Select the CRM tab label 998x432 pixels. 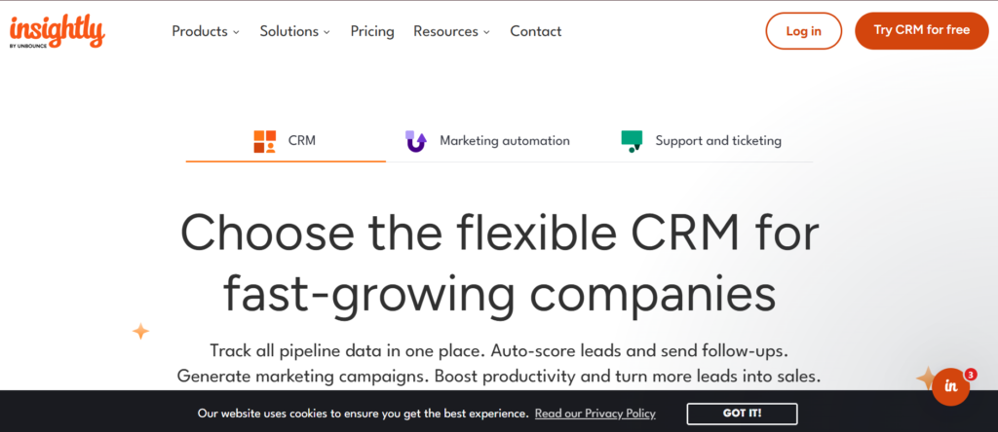click(x=302, y=141)
